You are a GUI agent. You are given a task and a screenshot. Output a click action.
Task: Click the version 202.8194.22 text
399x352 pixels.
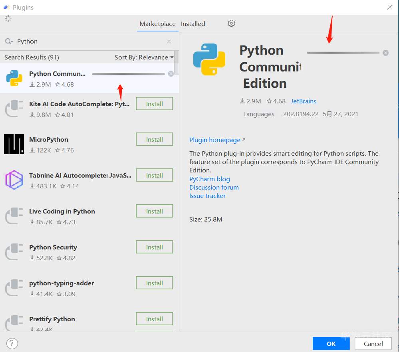tap(301, 114)
